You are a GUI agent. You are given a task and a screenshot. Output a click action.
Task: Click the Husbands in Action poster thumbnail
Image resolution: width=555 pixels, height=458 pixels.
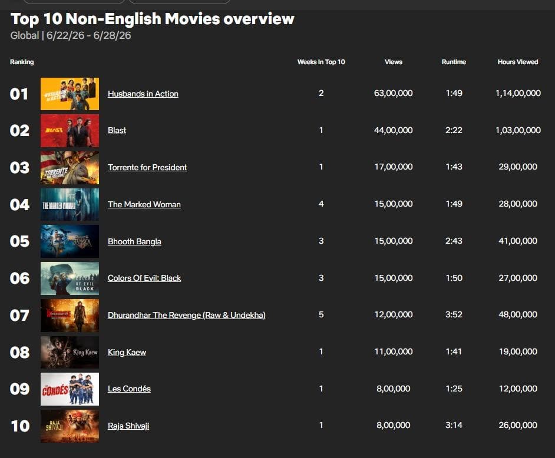70,94
